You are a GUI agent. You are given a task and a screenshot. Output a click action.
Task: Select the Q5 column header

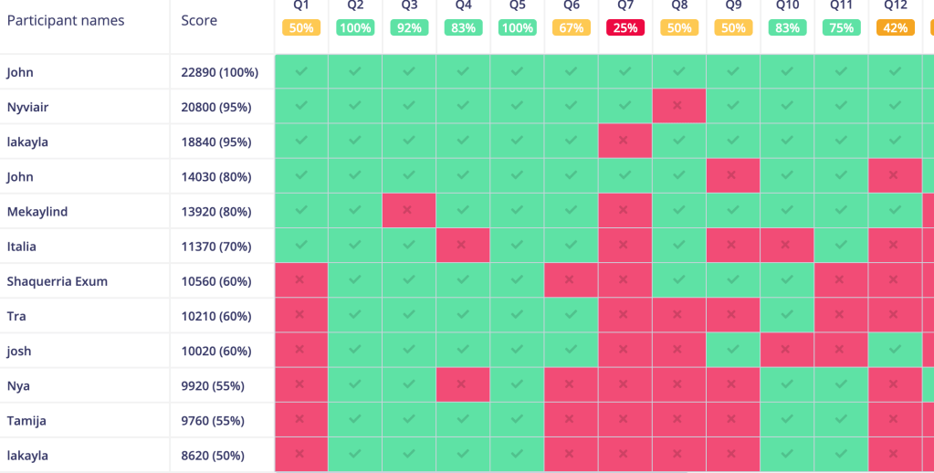(x=517, y=5)
